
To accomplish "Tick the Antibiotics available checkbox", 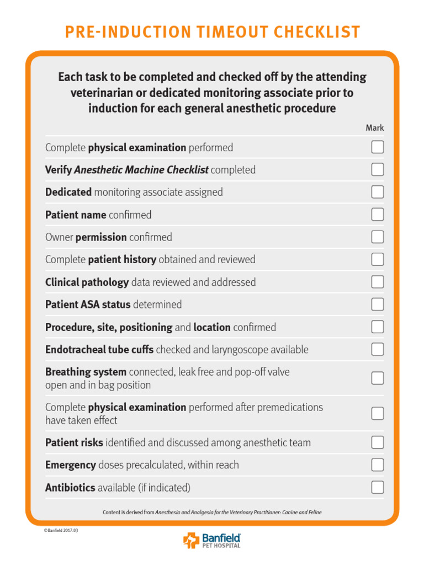I will click(378, 487).
